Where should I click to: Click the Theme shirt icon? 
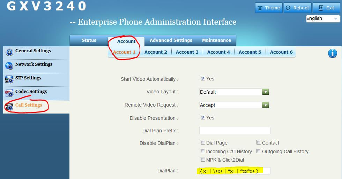(x=260, y=8)
